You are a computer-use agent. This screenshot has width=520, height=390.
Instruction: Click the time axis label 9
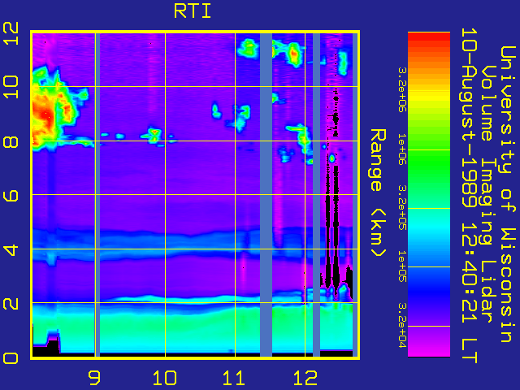(x=94, y=378)
